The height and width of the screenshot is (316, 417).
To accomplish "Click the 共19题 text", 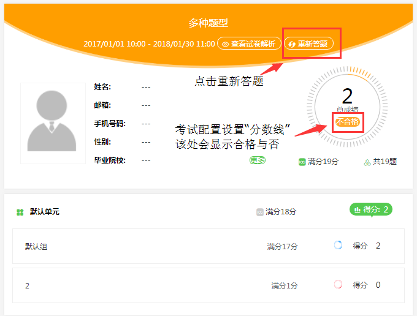I will 385,162.
